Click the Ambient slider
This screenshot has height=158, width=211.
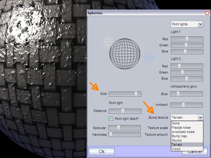[186, 105]
